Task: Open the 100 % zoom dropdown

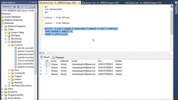Action: (48, 53)
